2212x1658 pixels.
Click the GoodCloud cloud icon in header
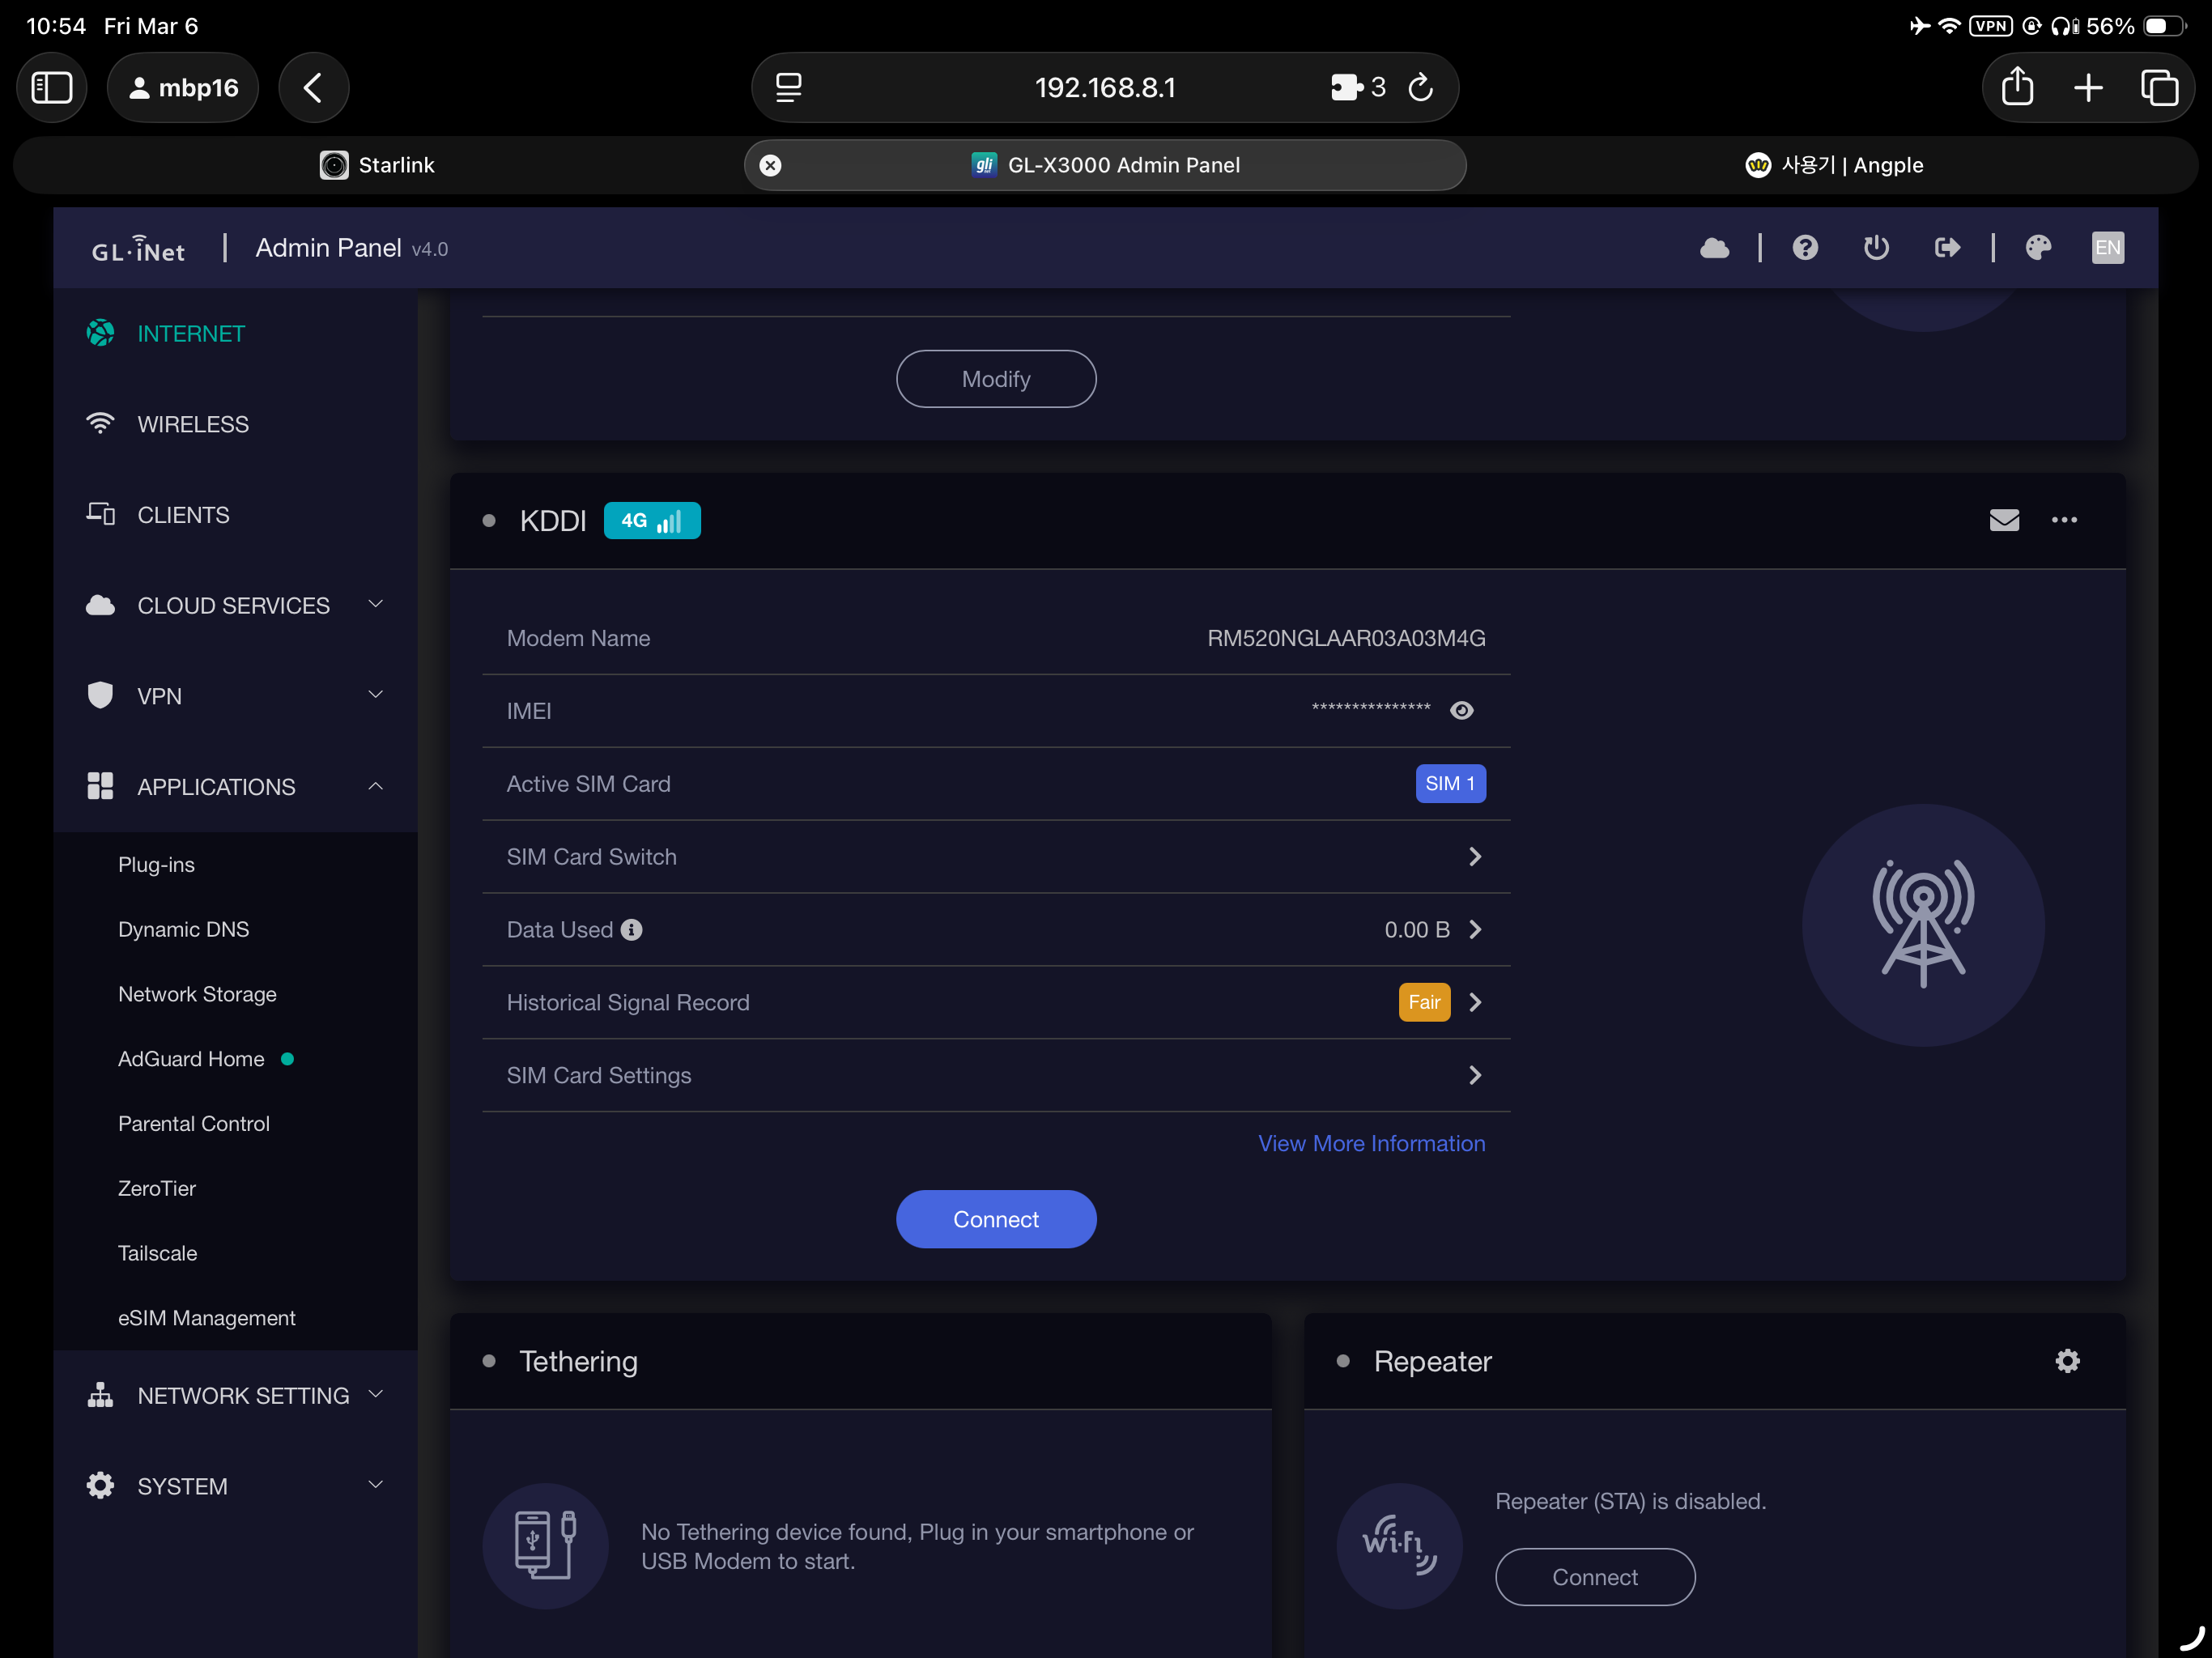coord(1714,248)
